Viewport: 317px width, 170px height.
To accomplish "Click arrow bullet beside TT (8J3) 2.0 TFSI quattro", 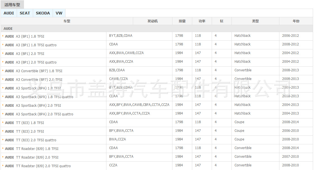I will [3, 140].
